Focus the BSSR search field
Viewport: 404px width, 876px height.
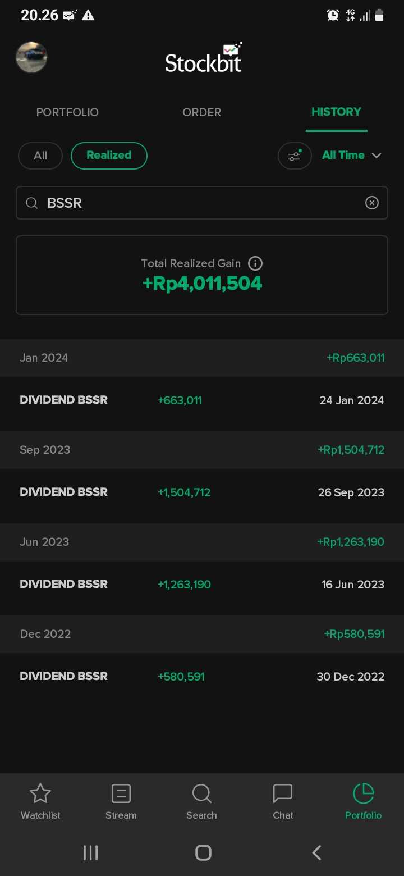pyautogui.click(x=196, y=203)
